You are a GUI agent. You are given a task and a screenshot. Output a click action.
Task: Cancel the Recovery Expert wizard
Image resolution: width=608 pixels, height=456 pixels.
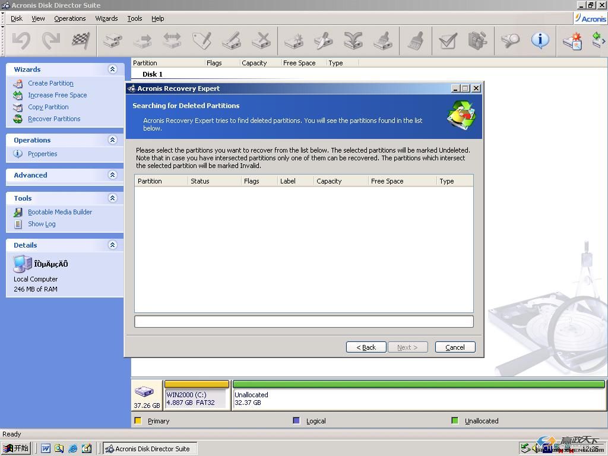coord(455,347)
